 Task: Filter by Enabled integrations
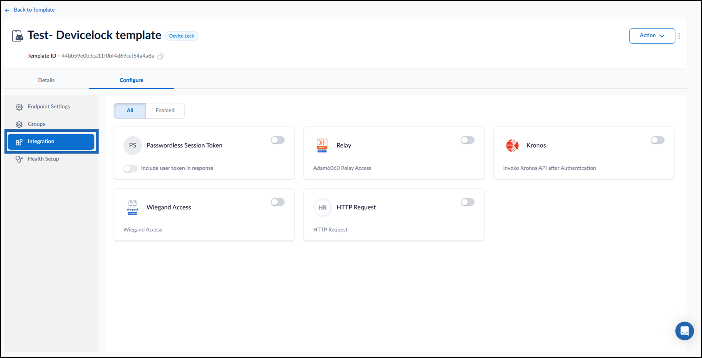[x=165, y=110]
